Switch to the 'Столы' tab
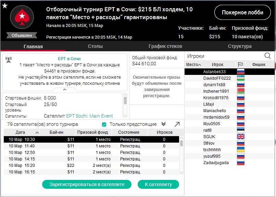 [x=95, y=46]
